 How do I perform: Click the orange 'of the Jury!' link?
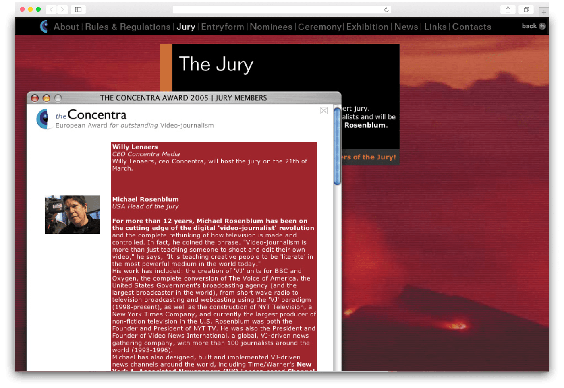(369, 157)
